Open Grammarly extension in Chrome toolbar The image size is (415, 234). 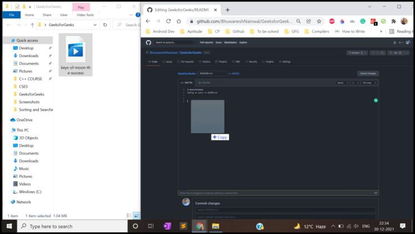tap(363, 21)
